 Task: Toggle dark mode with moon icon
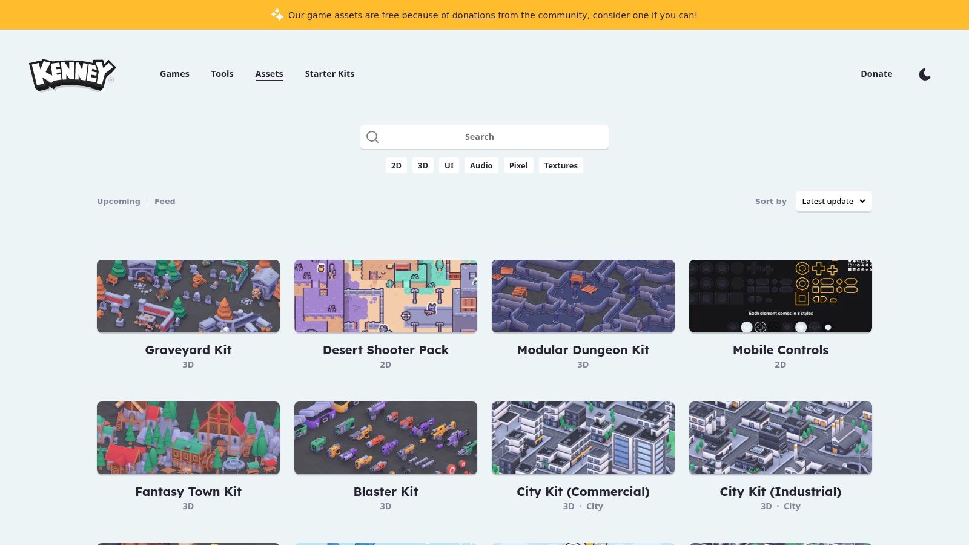(924, 74)
